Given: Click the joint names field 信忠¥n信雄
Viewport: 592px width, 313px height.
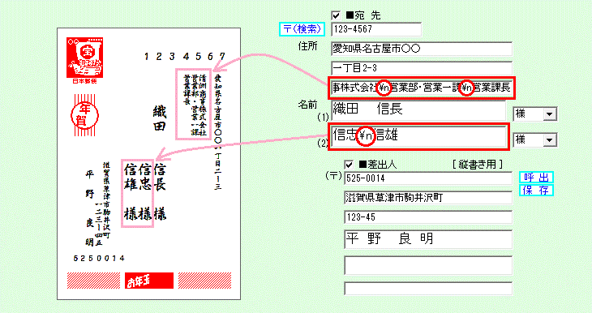Looking at the screenshot, I should click(x=418, y=136).
